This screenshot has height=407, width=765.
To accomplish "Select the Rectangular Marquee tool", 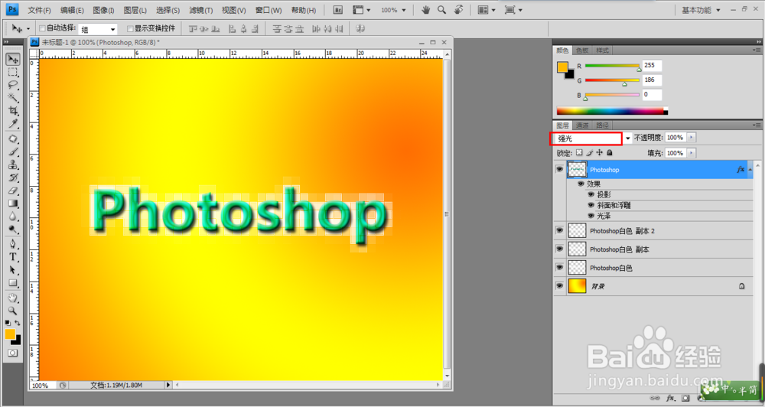I will (x=13, y=72).
